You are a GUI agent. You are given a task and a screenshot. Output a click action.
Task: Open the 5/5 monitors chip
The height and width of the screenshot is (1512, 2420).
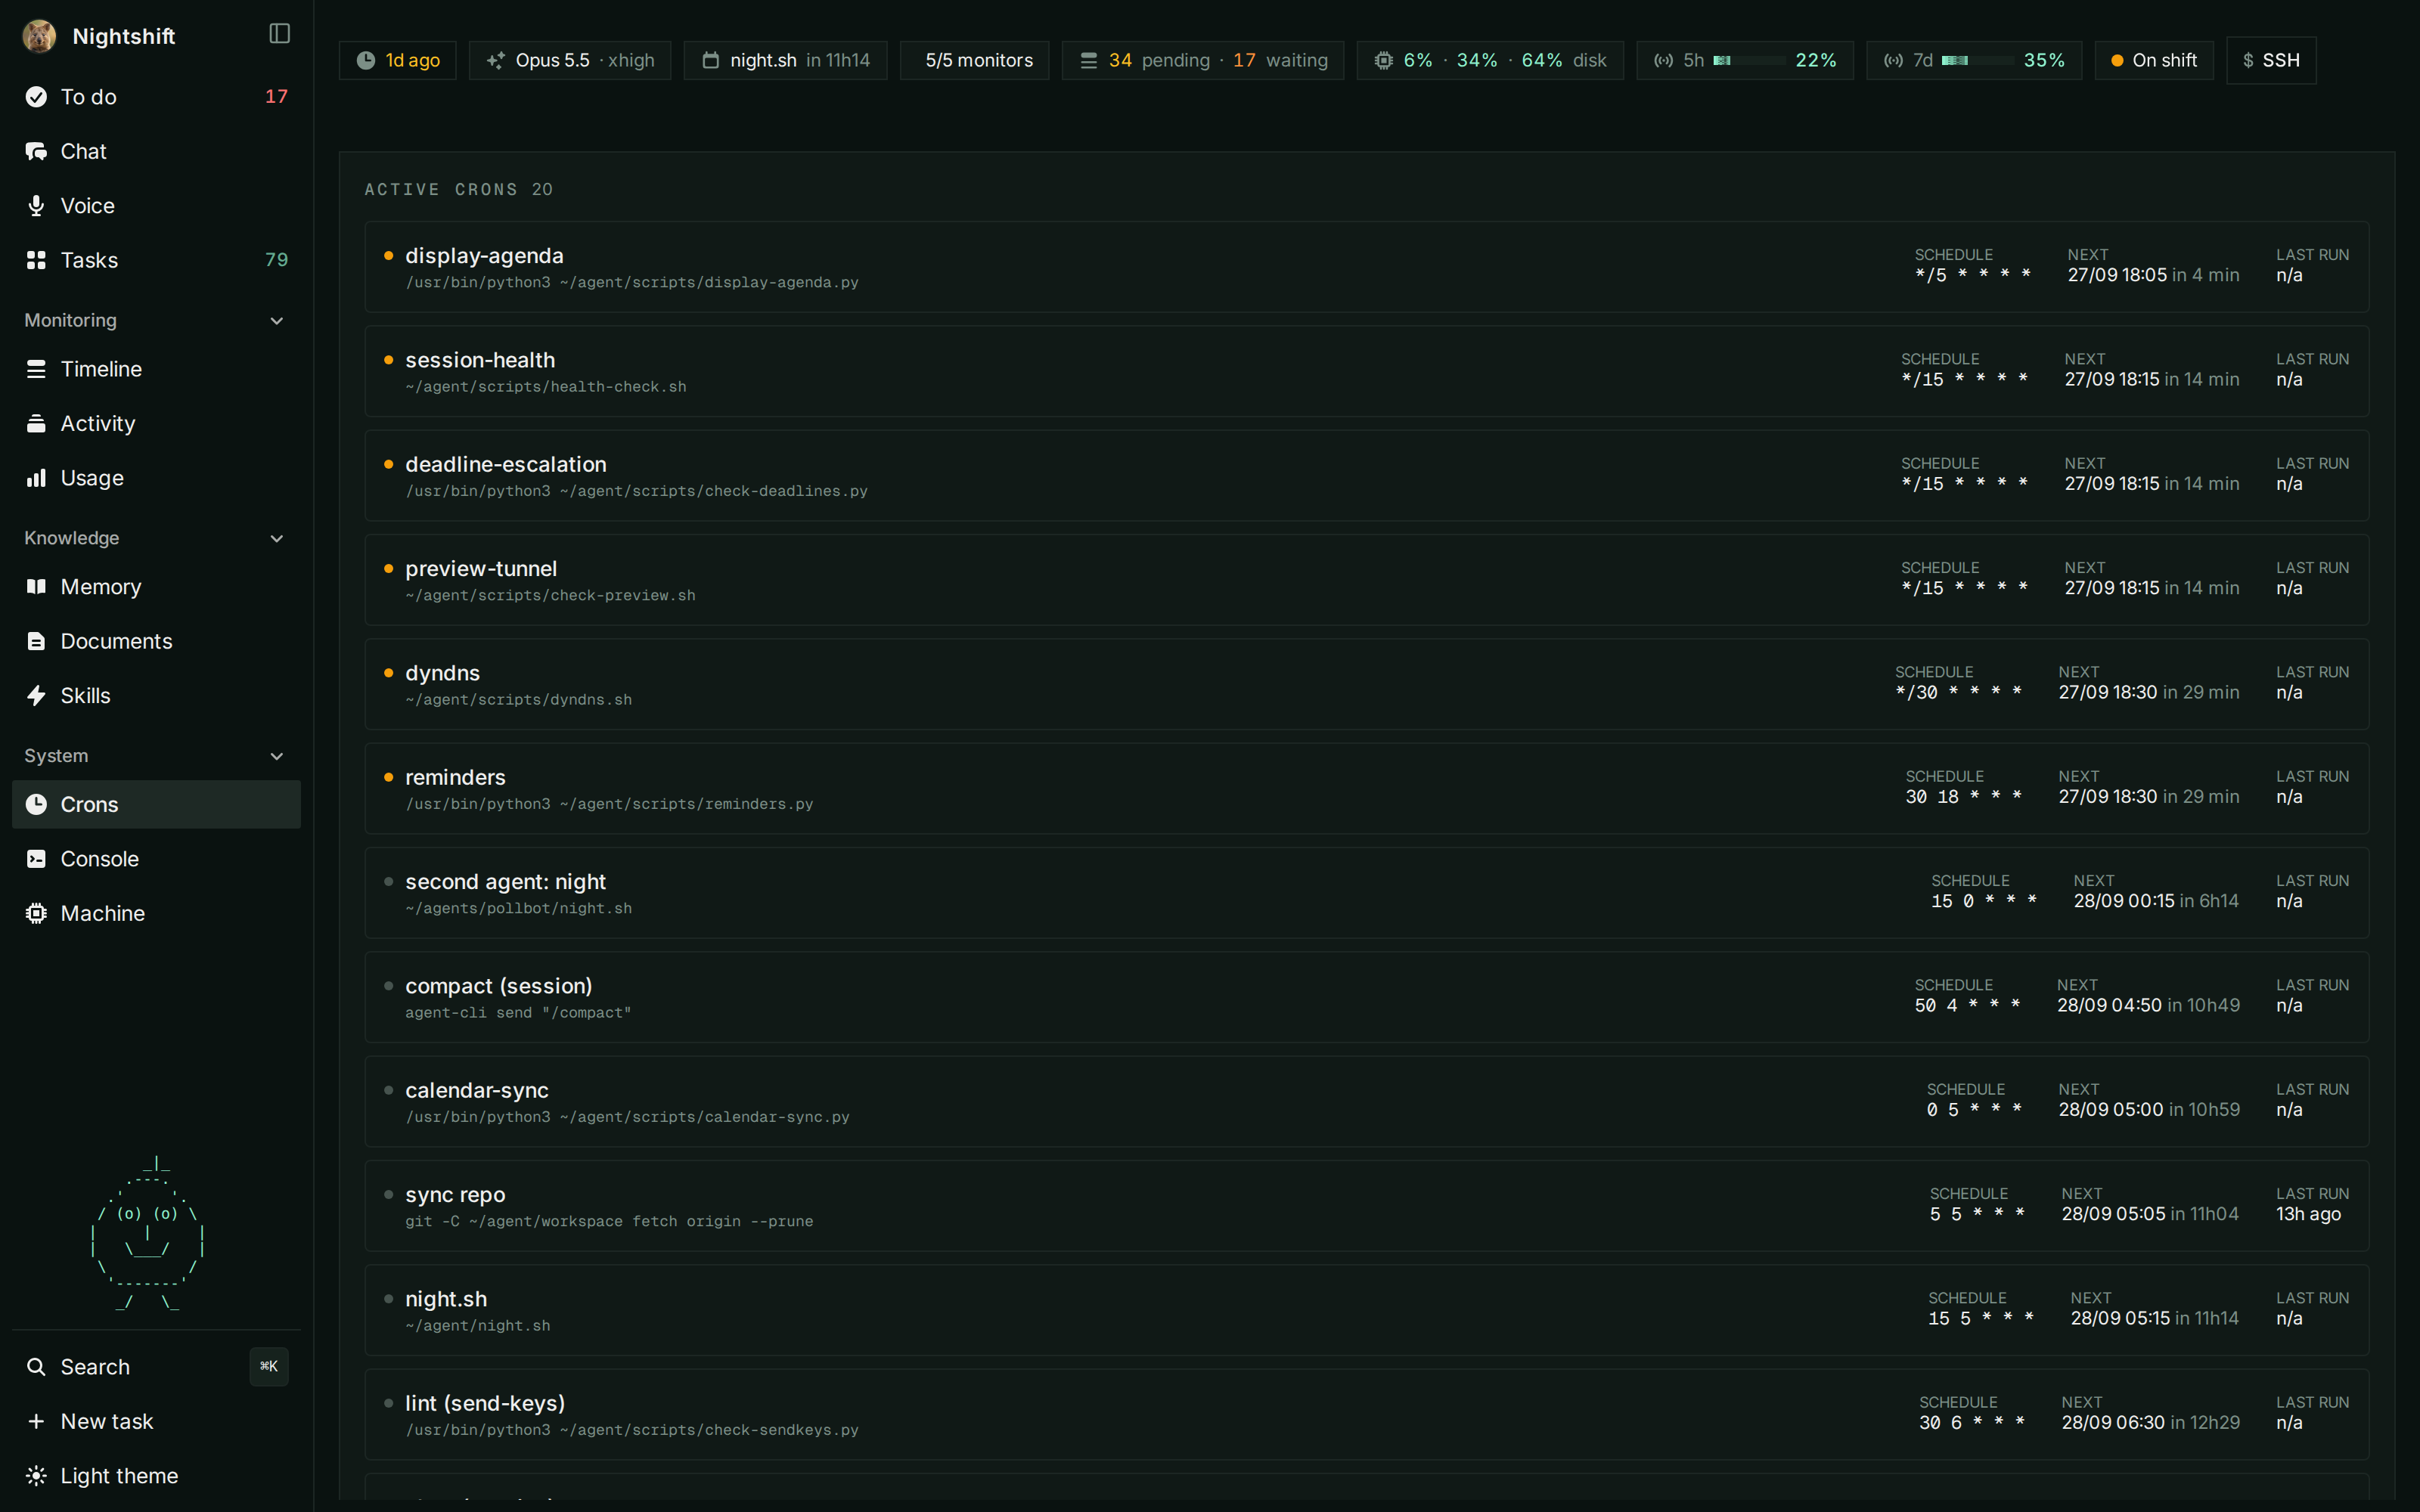(974, 60)
